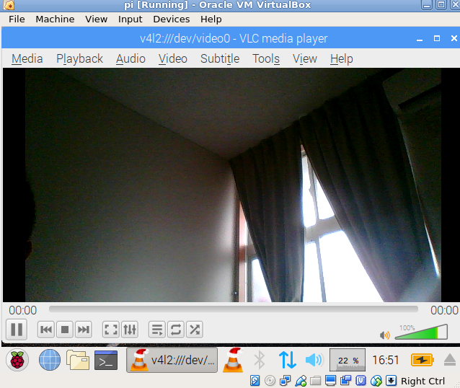Open the Video menu in VLC

pos(173,58)
